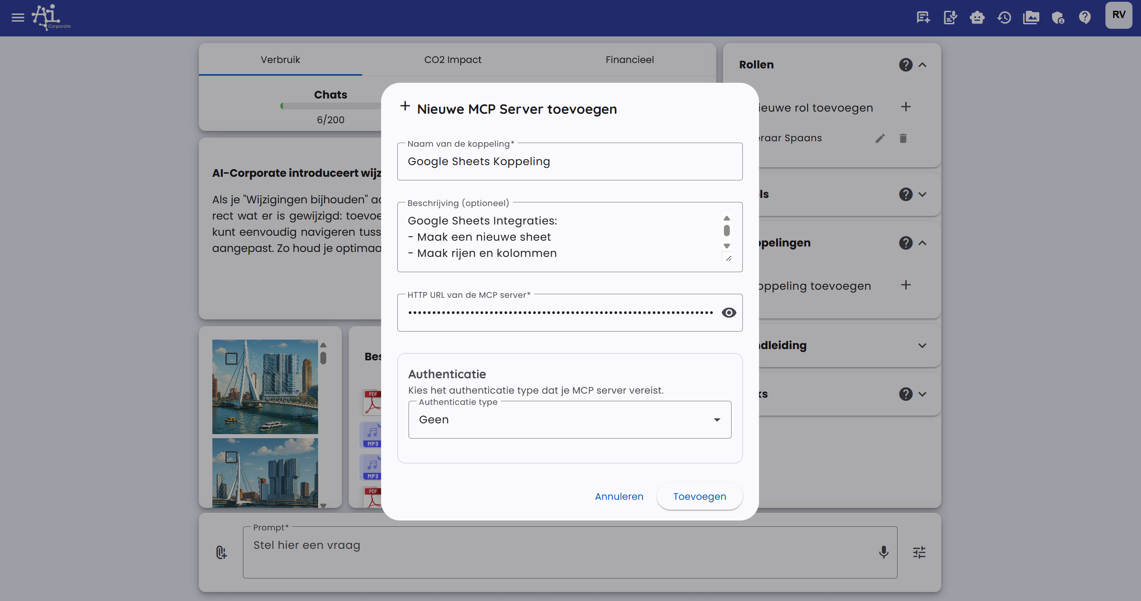Toggle URL visibility with the eye icon

click(728, 313)
